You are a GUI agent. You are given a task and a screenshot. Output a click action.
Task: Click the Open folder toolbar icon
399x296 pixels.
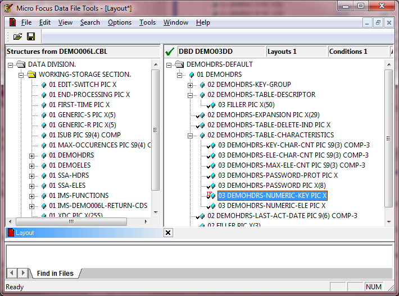pos(17,36)
